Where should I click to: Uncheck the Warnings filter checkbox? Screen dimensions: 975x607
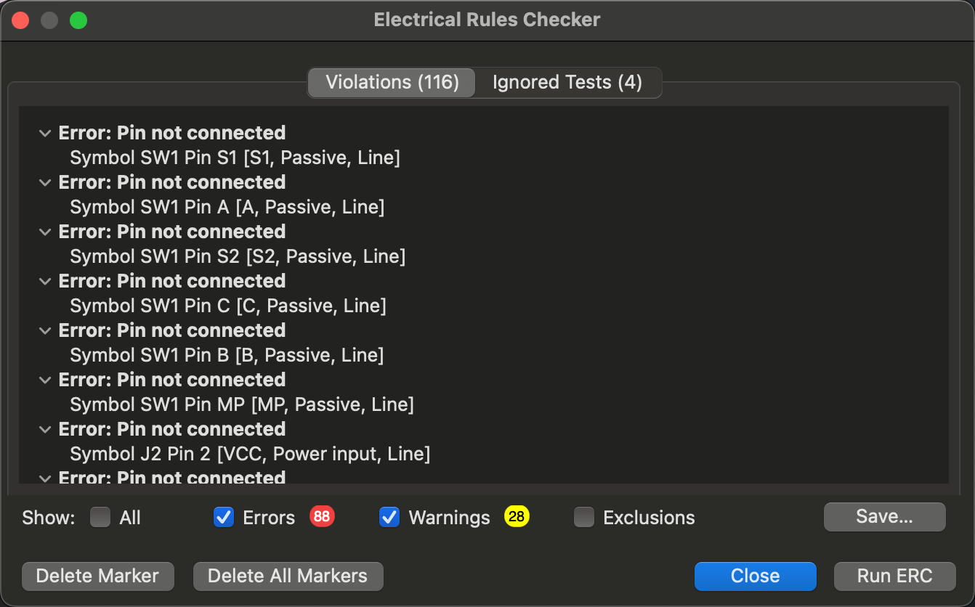pos(389,517)
